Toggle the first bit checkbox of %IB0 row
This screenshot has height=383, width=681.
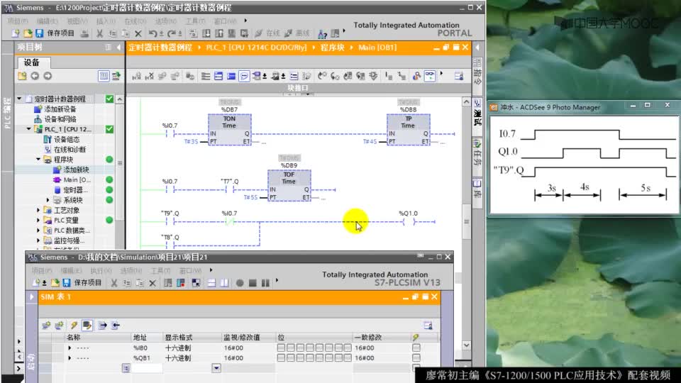[x=281, y=348]
